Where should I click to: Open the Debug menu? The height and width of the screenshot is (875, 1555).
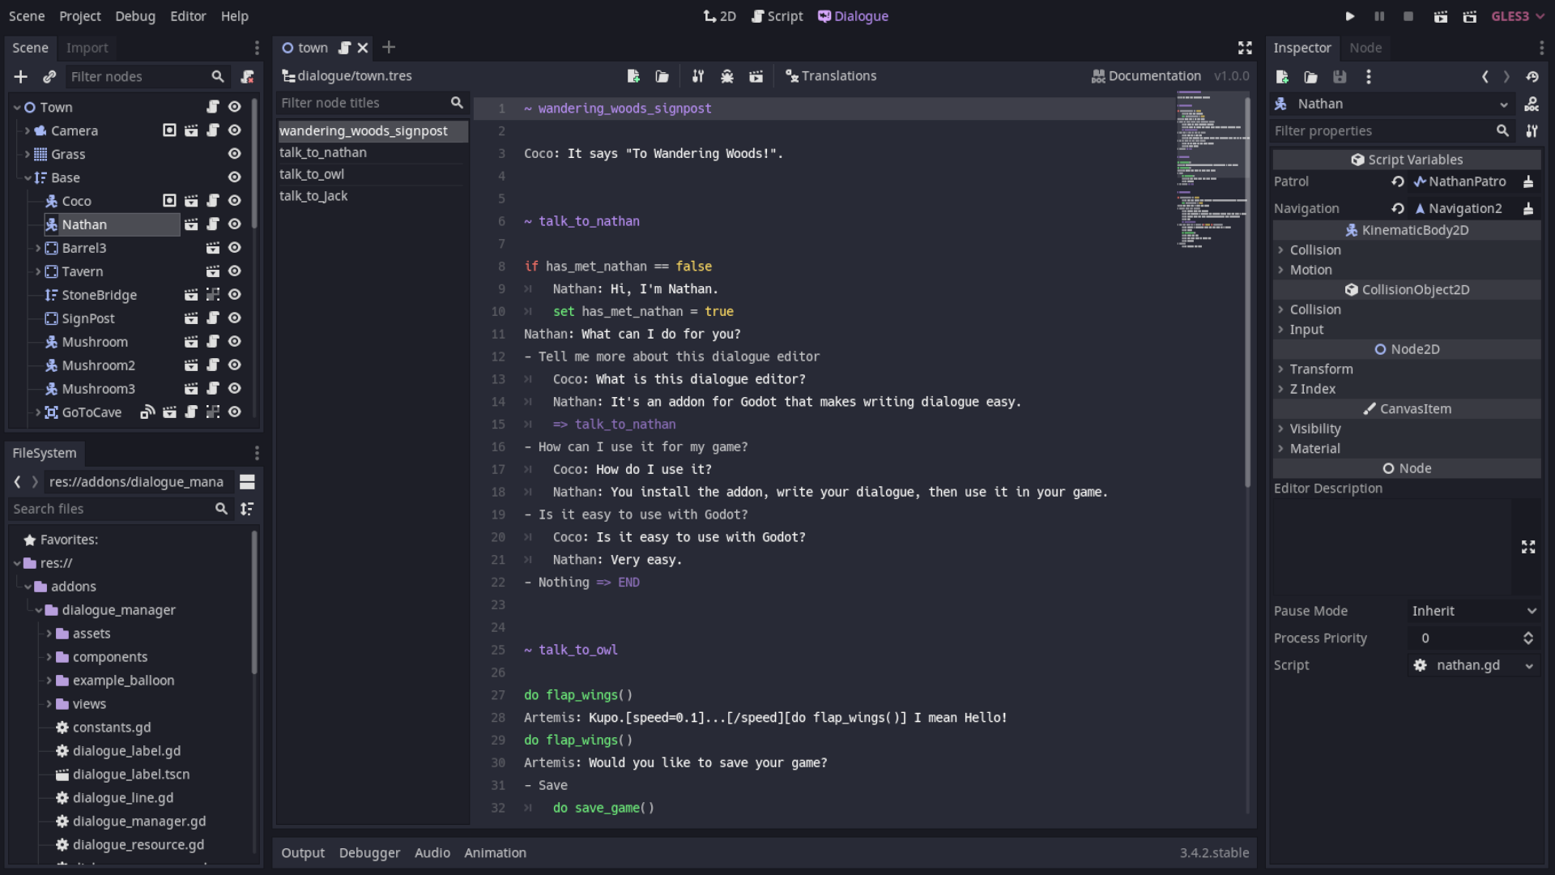point(135,15)
